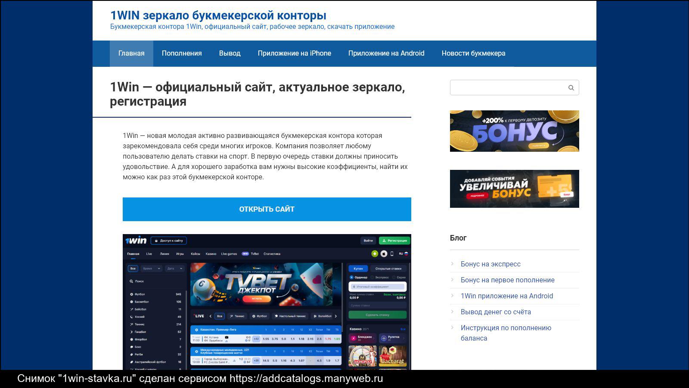This screenshot has width=689, height=388.
Task: Open the Пополнения menu item
Action: tap(182, 53)
